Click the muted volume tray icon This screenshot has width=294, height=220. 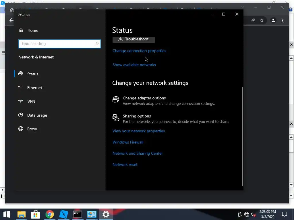coord(253,214)
